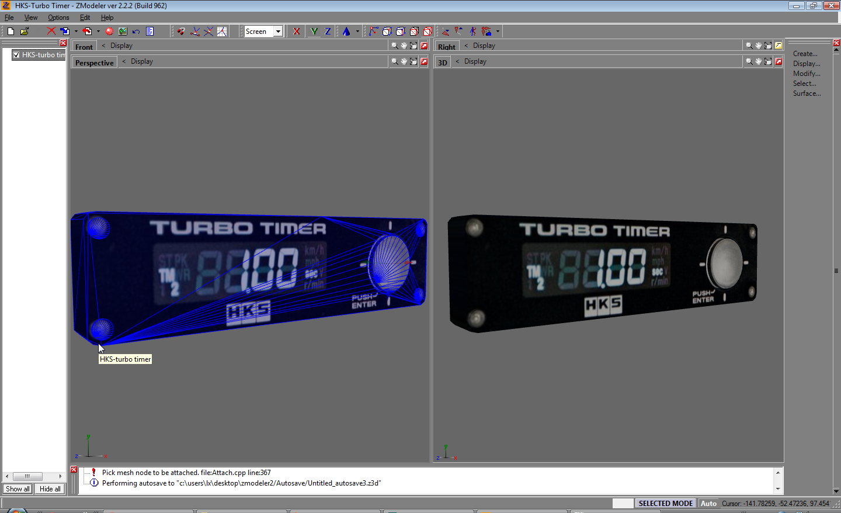Screen dimensions: 841x513
Task: Click the objects list horizontal scrollbar thumb
Action: (27, 477)
